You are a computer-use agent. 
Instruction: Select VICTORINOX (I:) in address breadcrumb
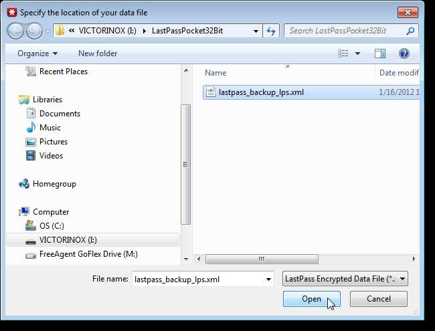coord(107,31)
